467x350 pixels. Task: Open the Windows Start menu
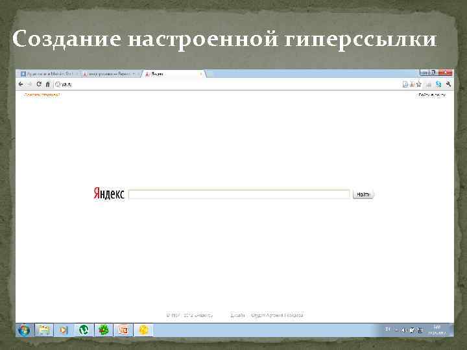24,330
